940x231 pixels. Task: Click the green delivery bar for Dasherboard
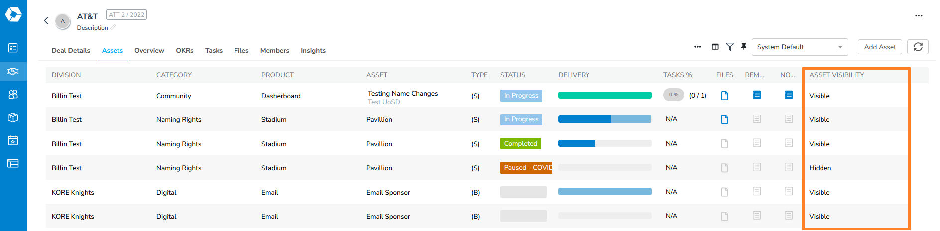tap(605, 95)
